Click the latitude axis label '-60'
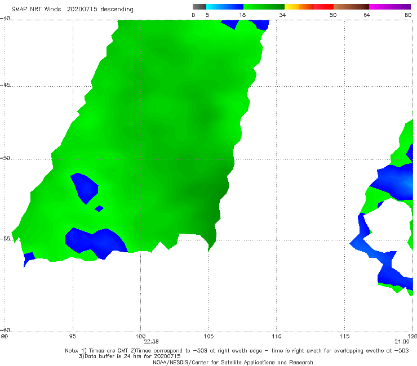The image size is (417, 366). (x=5, y=330)
